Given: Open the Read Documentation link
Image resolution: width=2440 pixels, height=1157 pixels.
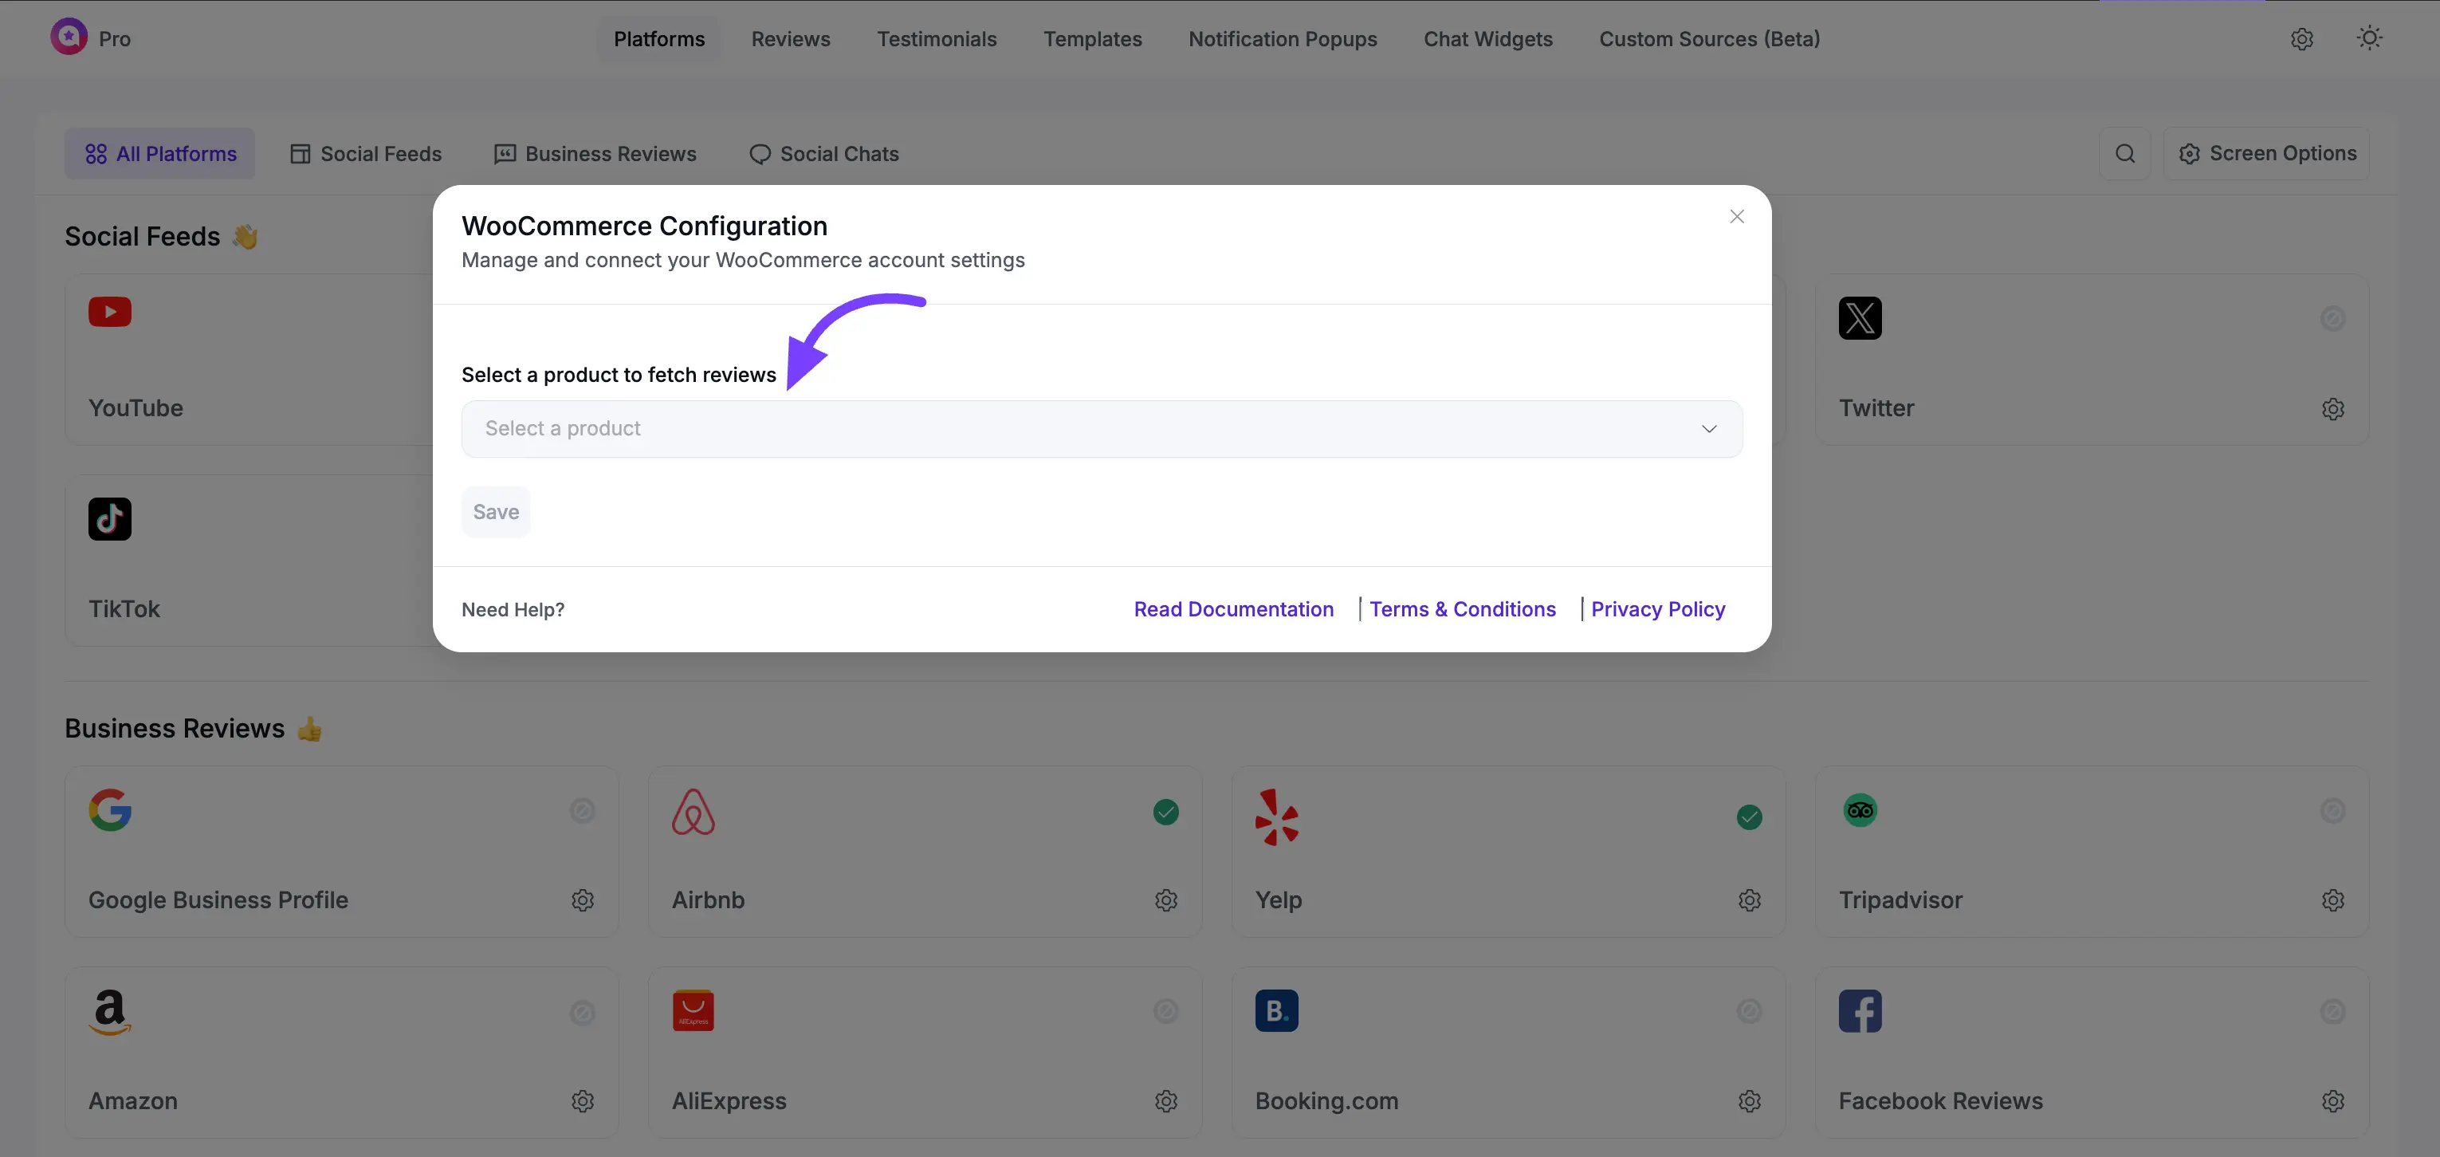Looking at the screenshot, I should 1233,608.
